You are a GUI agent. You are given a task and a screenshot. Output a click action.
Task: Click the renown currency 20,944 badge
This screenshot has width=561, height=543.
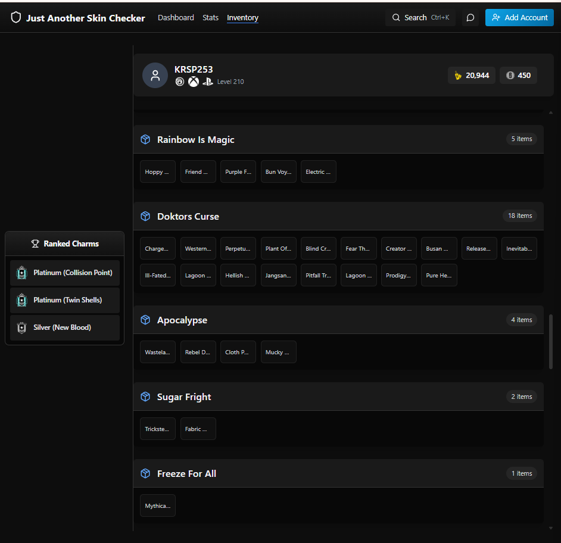point(471,76)
